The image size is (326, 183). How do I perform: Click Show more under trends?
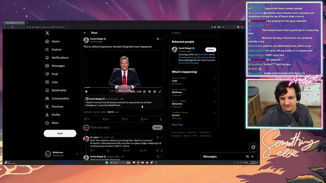click(177, 125)
